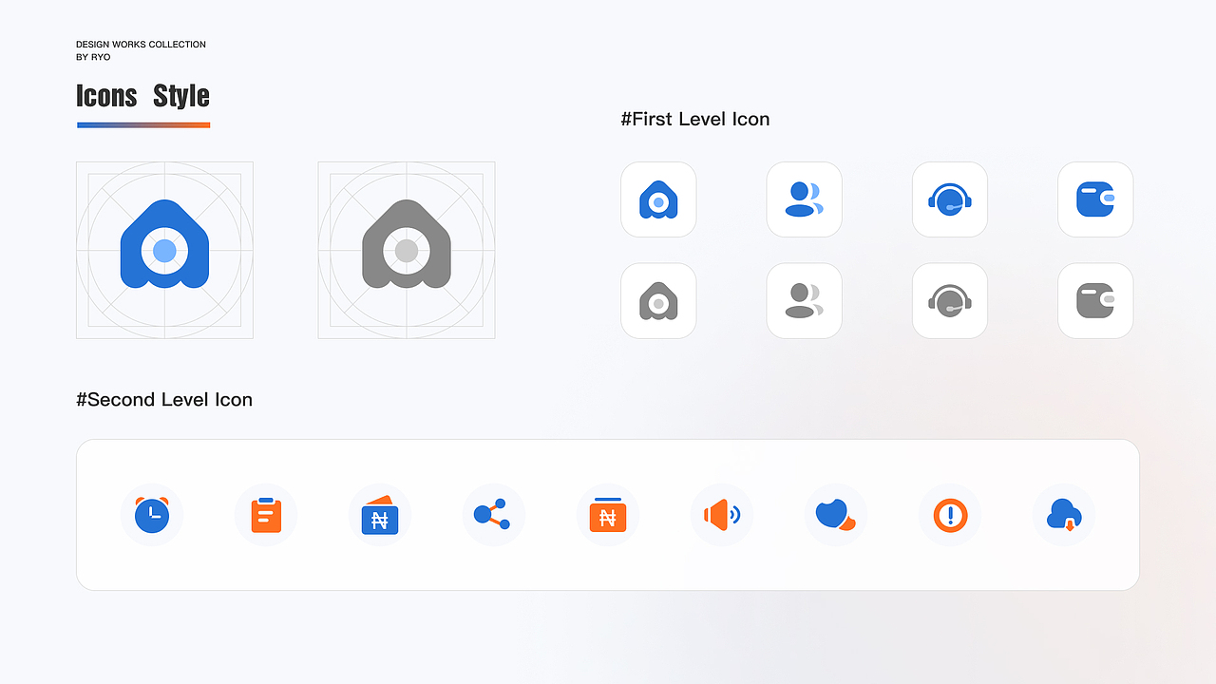Click the gray home icon tile
The width and height of the screenshot is (1216, 684).
point(658,301)
